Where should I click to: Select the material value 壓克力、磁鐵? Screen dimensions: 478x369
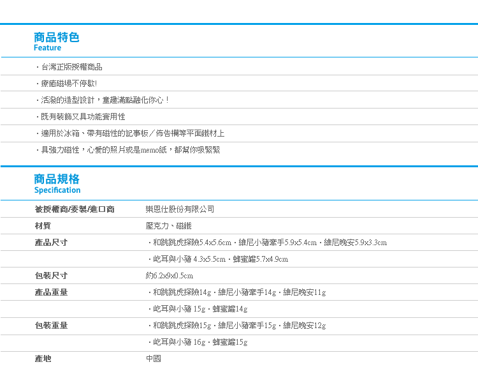[169, 226]
